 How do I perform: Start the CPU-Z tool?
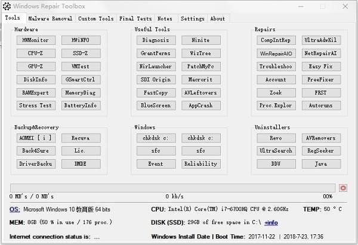[x=36, y=54]
